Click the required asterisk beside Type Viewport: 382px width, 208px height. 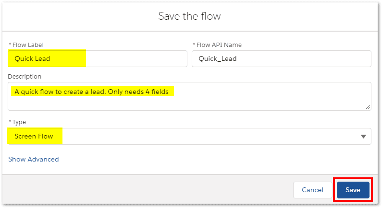pos(10,122)
